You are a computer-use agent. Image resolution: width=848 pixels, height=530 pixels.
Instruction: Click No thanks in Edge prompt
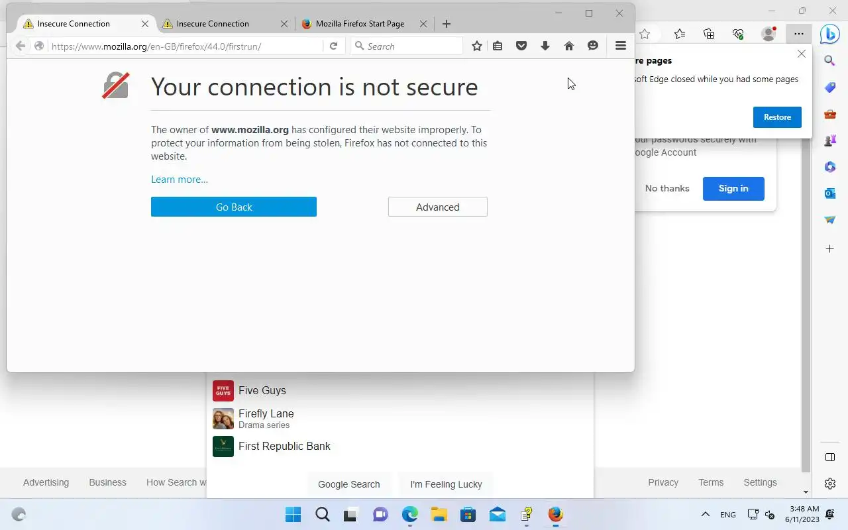[667, 189]
